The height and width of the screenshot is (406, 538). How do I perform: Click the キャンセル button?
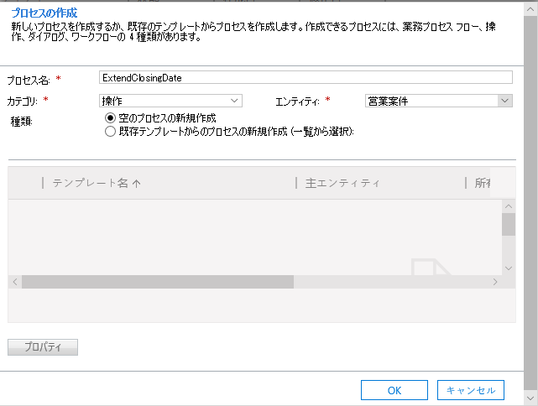[471, 390]
